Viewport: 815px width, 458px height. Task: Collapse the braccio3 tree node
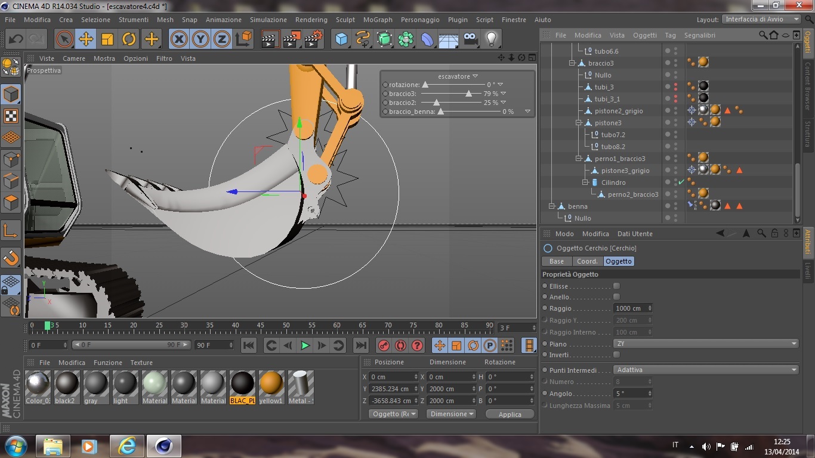[572, 63]
